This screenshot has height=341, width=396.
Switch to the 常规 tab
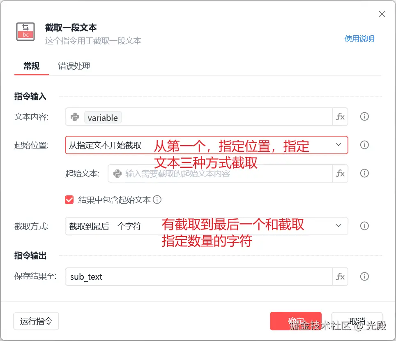(32, 66)
